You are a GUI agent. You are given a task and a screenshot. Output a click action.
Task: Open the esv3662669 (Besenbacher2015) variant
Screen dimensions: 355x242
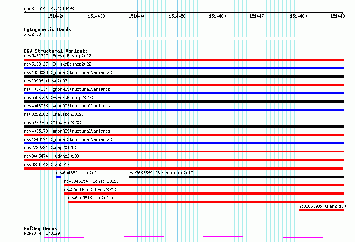[x=162, y=173]
